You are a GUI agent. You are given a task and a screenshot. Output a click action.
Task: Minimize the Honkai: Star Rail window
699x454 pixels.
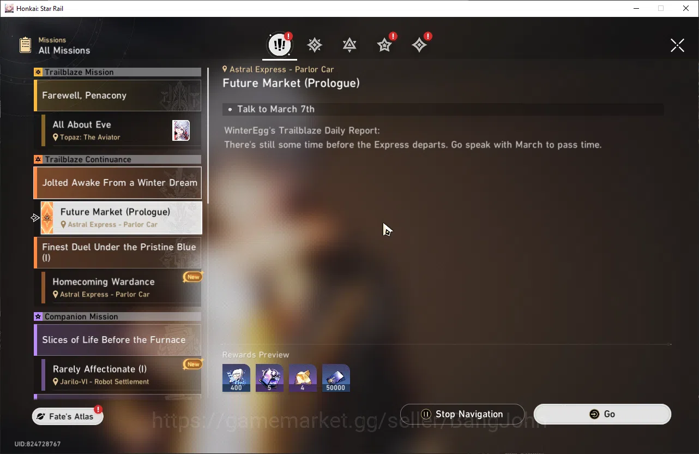pos(636,8)
